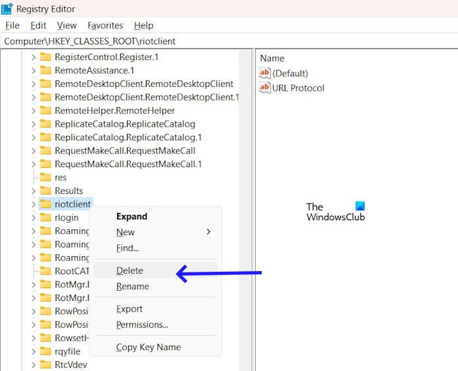Click folder icon of rlogin key
The height and width of the screenshot is (371, 458).
(46, 218)
